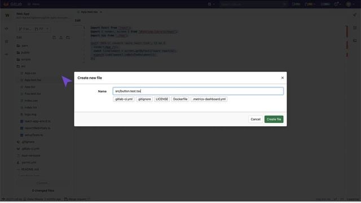The height and width of the screenshot is (203, 361).
Task: Click the upload file icon in file tree header
Action: [61, 38]
